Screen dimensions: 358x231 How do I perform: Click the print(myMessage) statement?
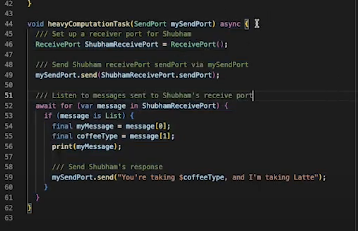tap(86, 147)
